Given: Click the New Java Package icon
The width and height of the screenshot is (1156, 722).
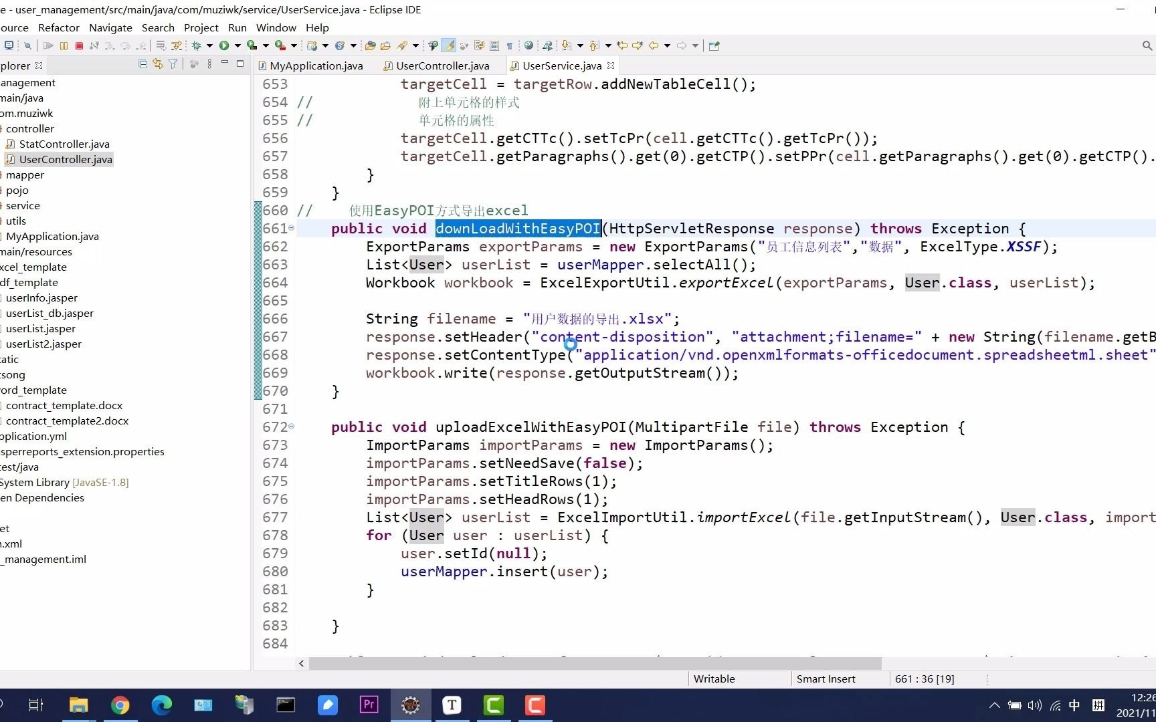Looking at the screenshot, I should click(312, 45).
